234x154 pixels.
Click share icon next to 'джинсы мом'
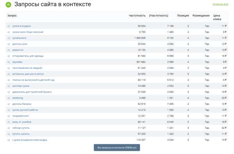(x=9, y=44)
